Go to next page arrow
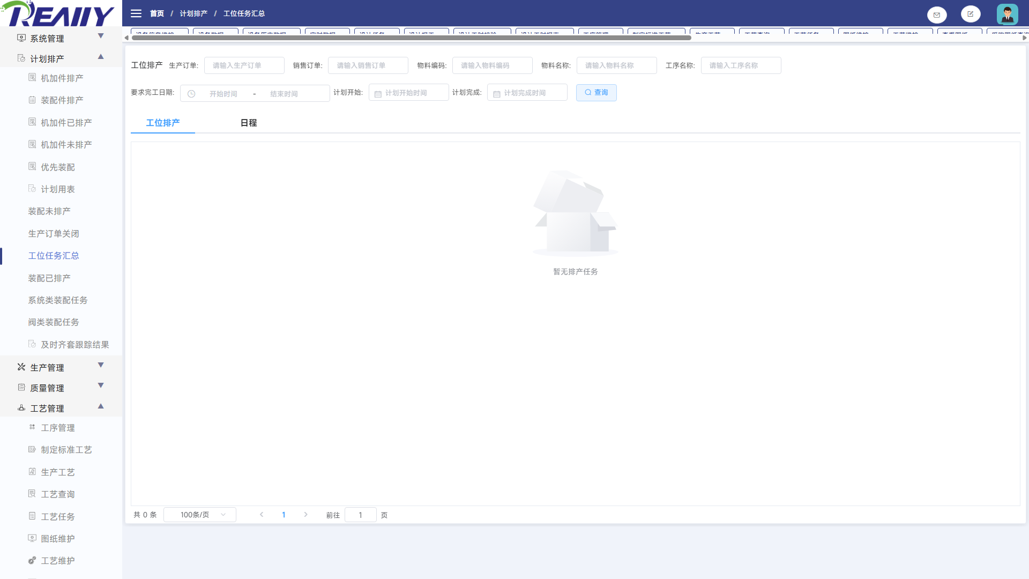Viewport: 1029px width, 579px height. pos(306,515)
